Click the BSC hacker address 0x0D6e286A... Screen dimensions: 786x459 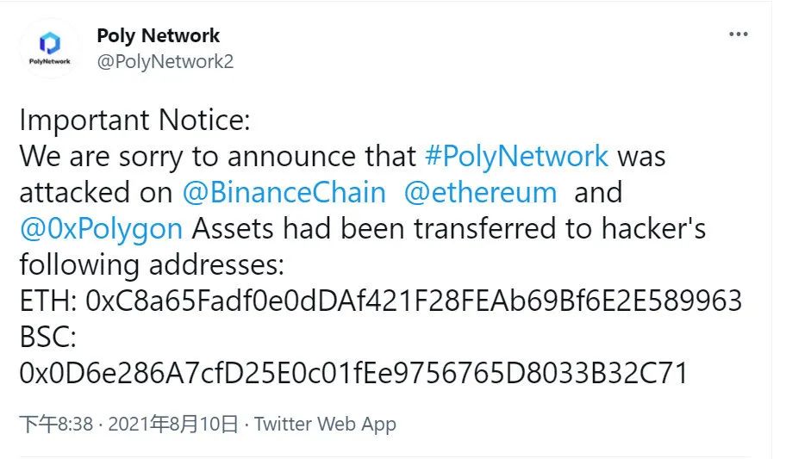(353, 373)
